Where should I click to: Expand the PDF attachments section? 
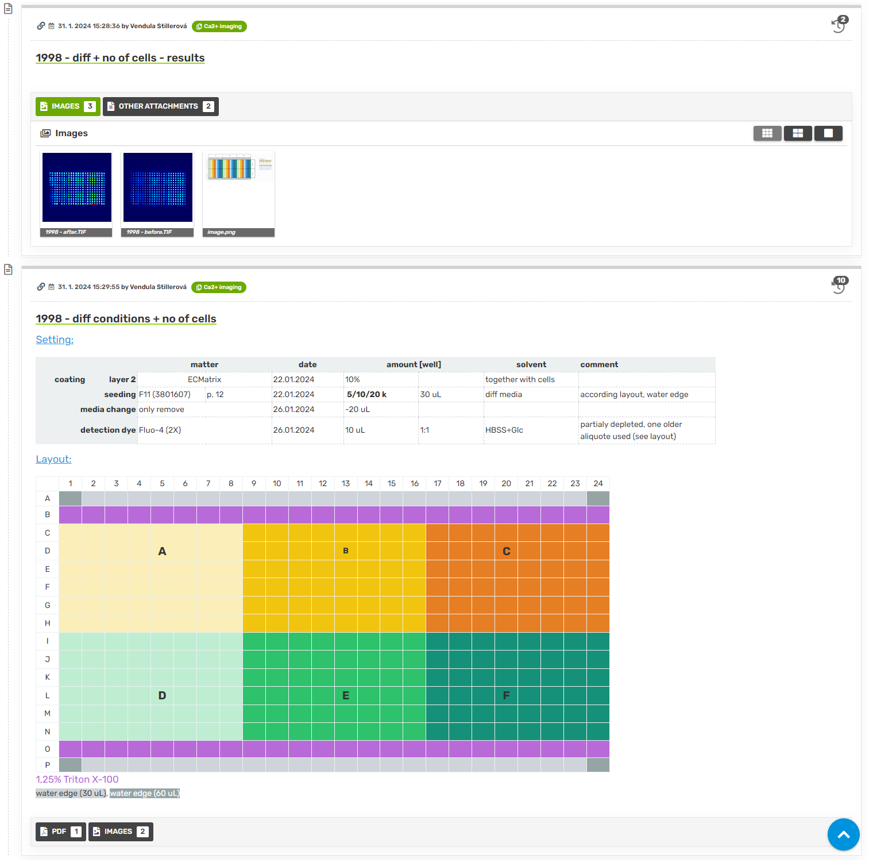tap(60, 832)
